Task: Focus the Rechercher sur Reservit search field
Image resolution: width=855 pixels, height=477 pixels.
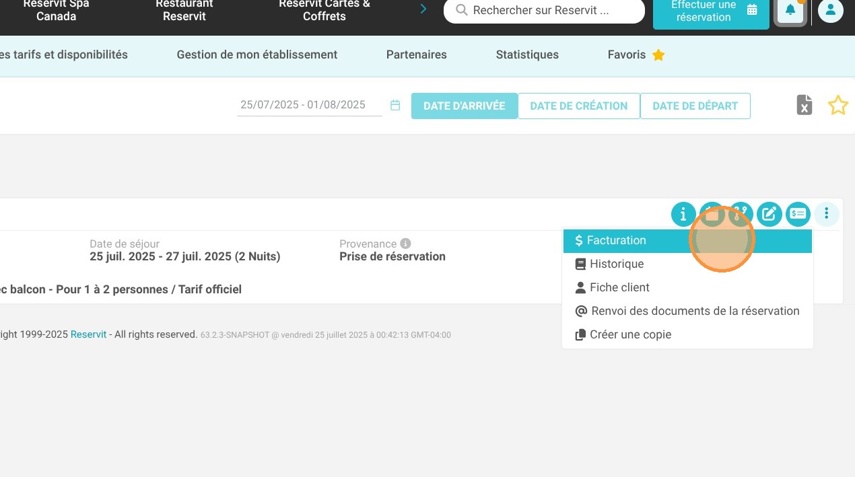Action: [x=544, y=11]
